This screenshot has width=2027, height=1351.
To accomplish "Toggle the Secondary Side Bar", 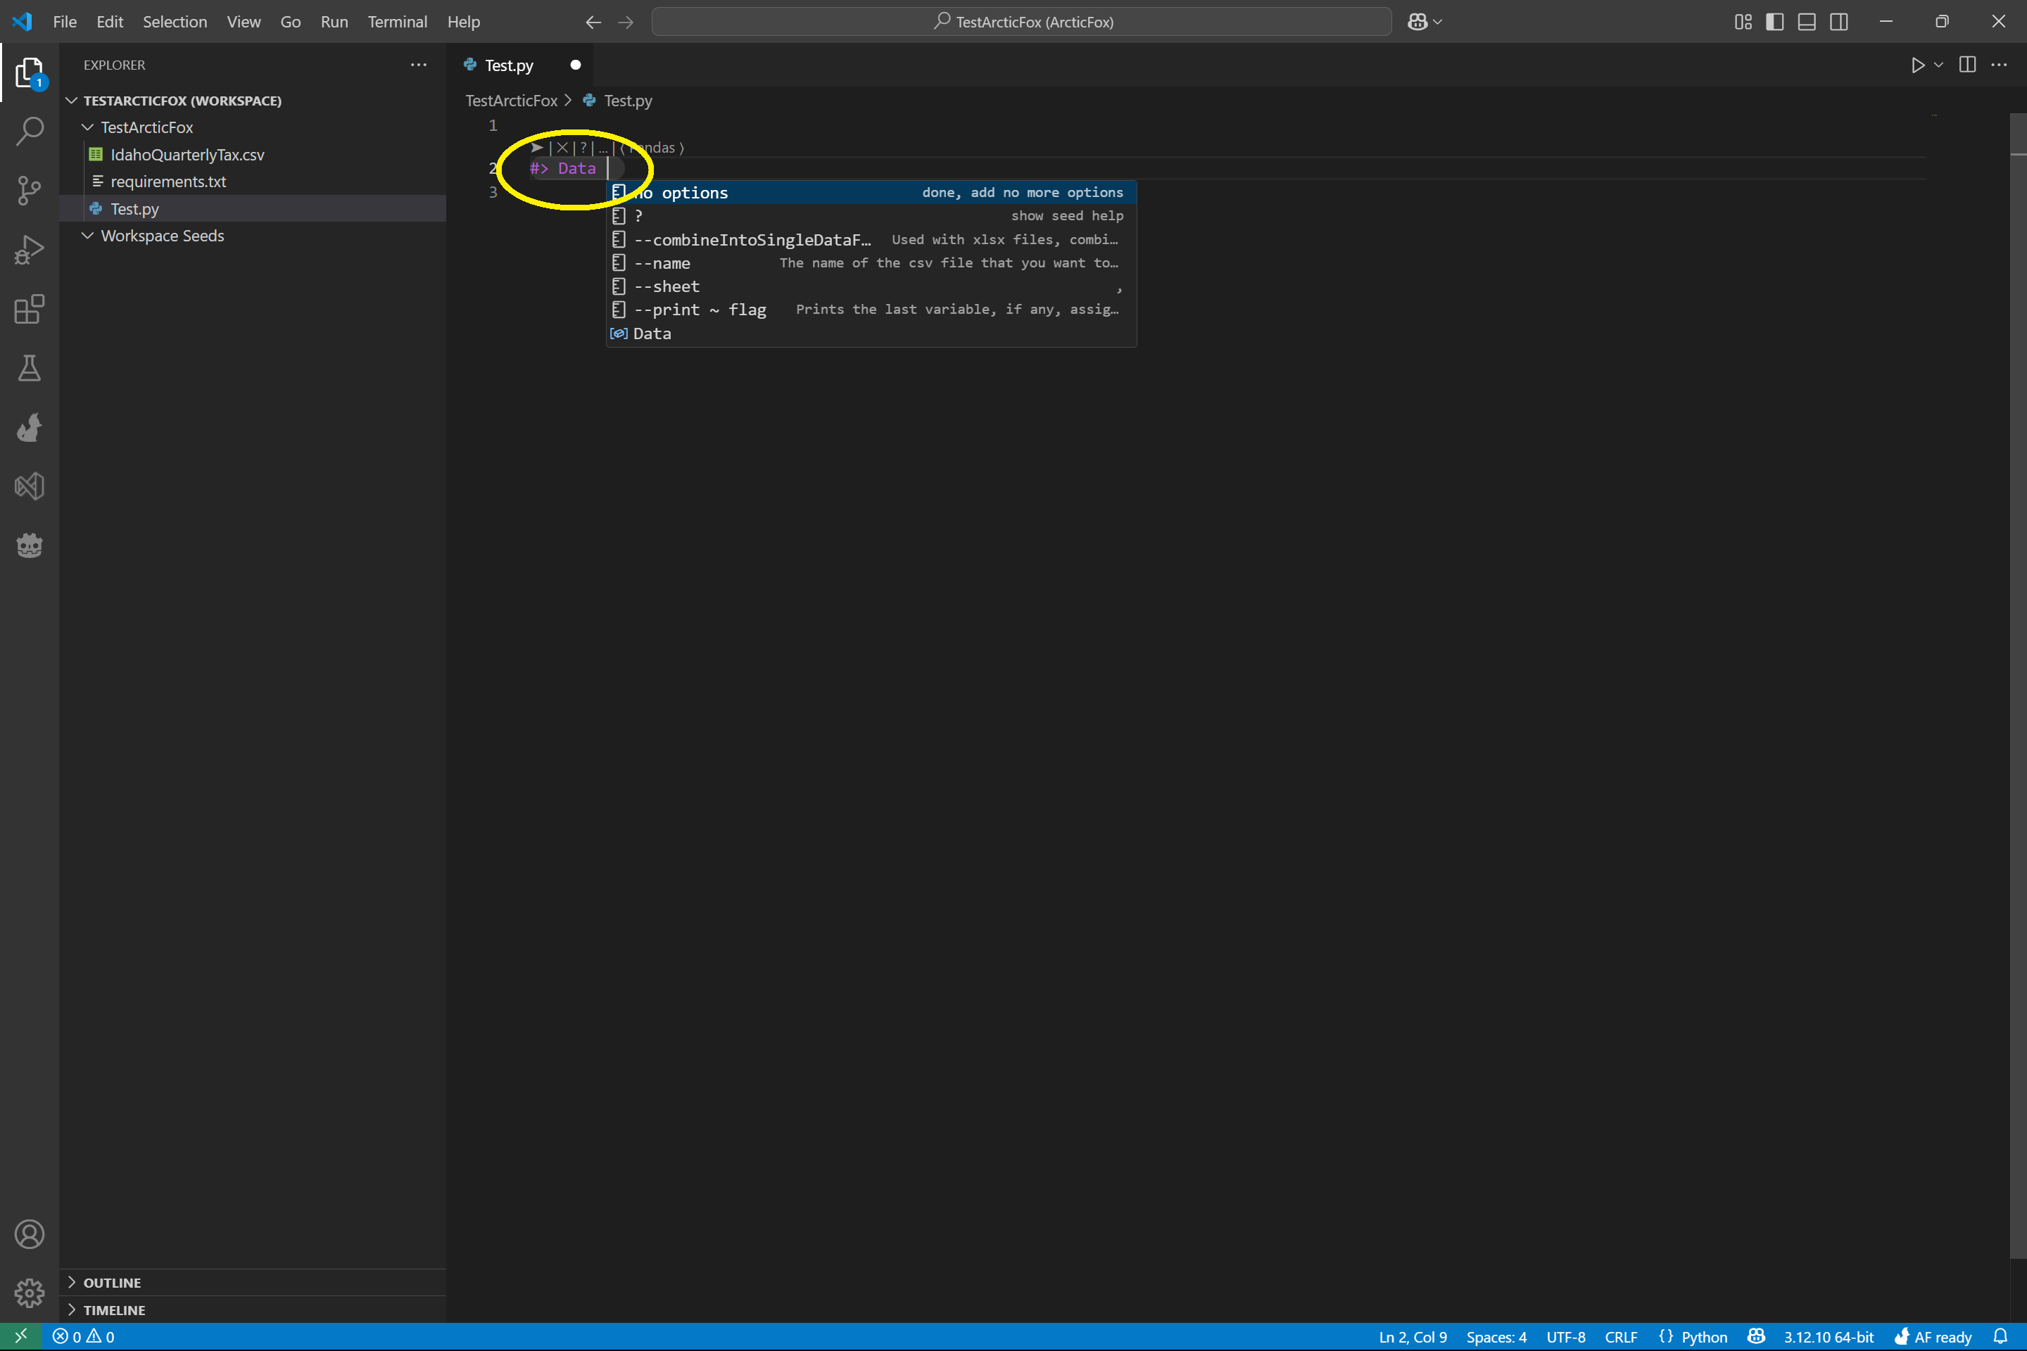I will point(1838,22).
